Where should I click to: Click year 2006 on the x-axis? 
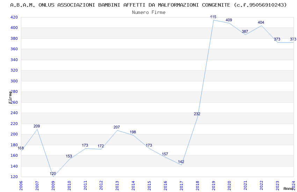point(21,186)
